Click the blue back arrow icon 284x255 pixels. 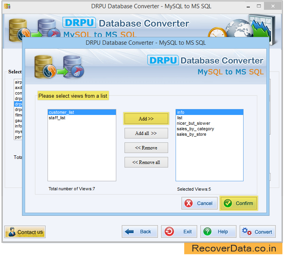click(x=129, y=231)
